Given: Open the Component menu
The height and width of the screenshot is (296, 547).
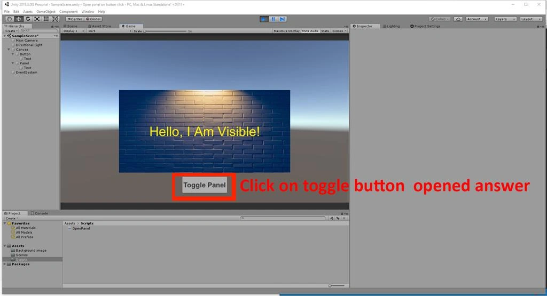Looking at the screenshot, I should (68, 12).
